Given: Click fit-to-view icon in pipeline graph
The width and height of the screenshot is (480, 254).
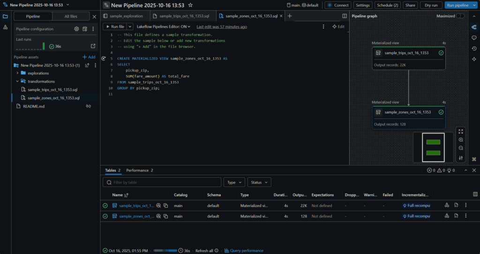Looking at the screenshot, I should (461, 132).
